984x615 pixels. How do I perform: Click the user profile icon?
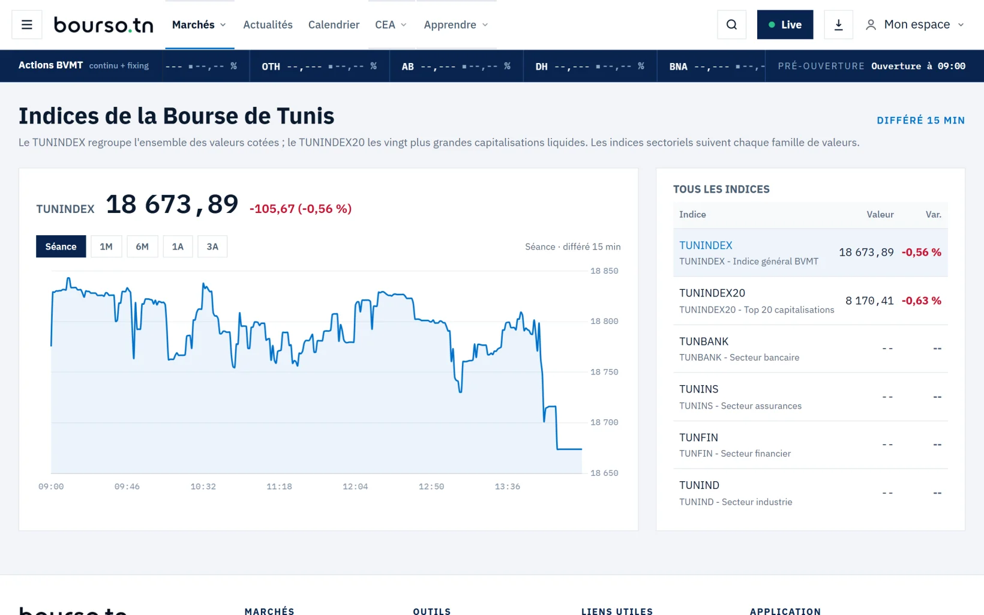(871, 25)
